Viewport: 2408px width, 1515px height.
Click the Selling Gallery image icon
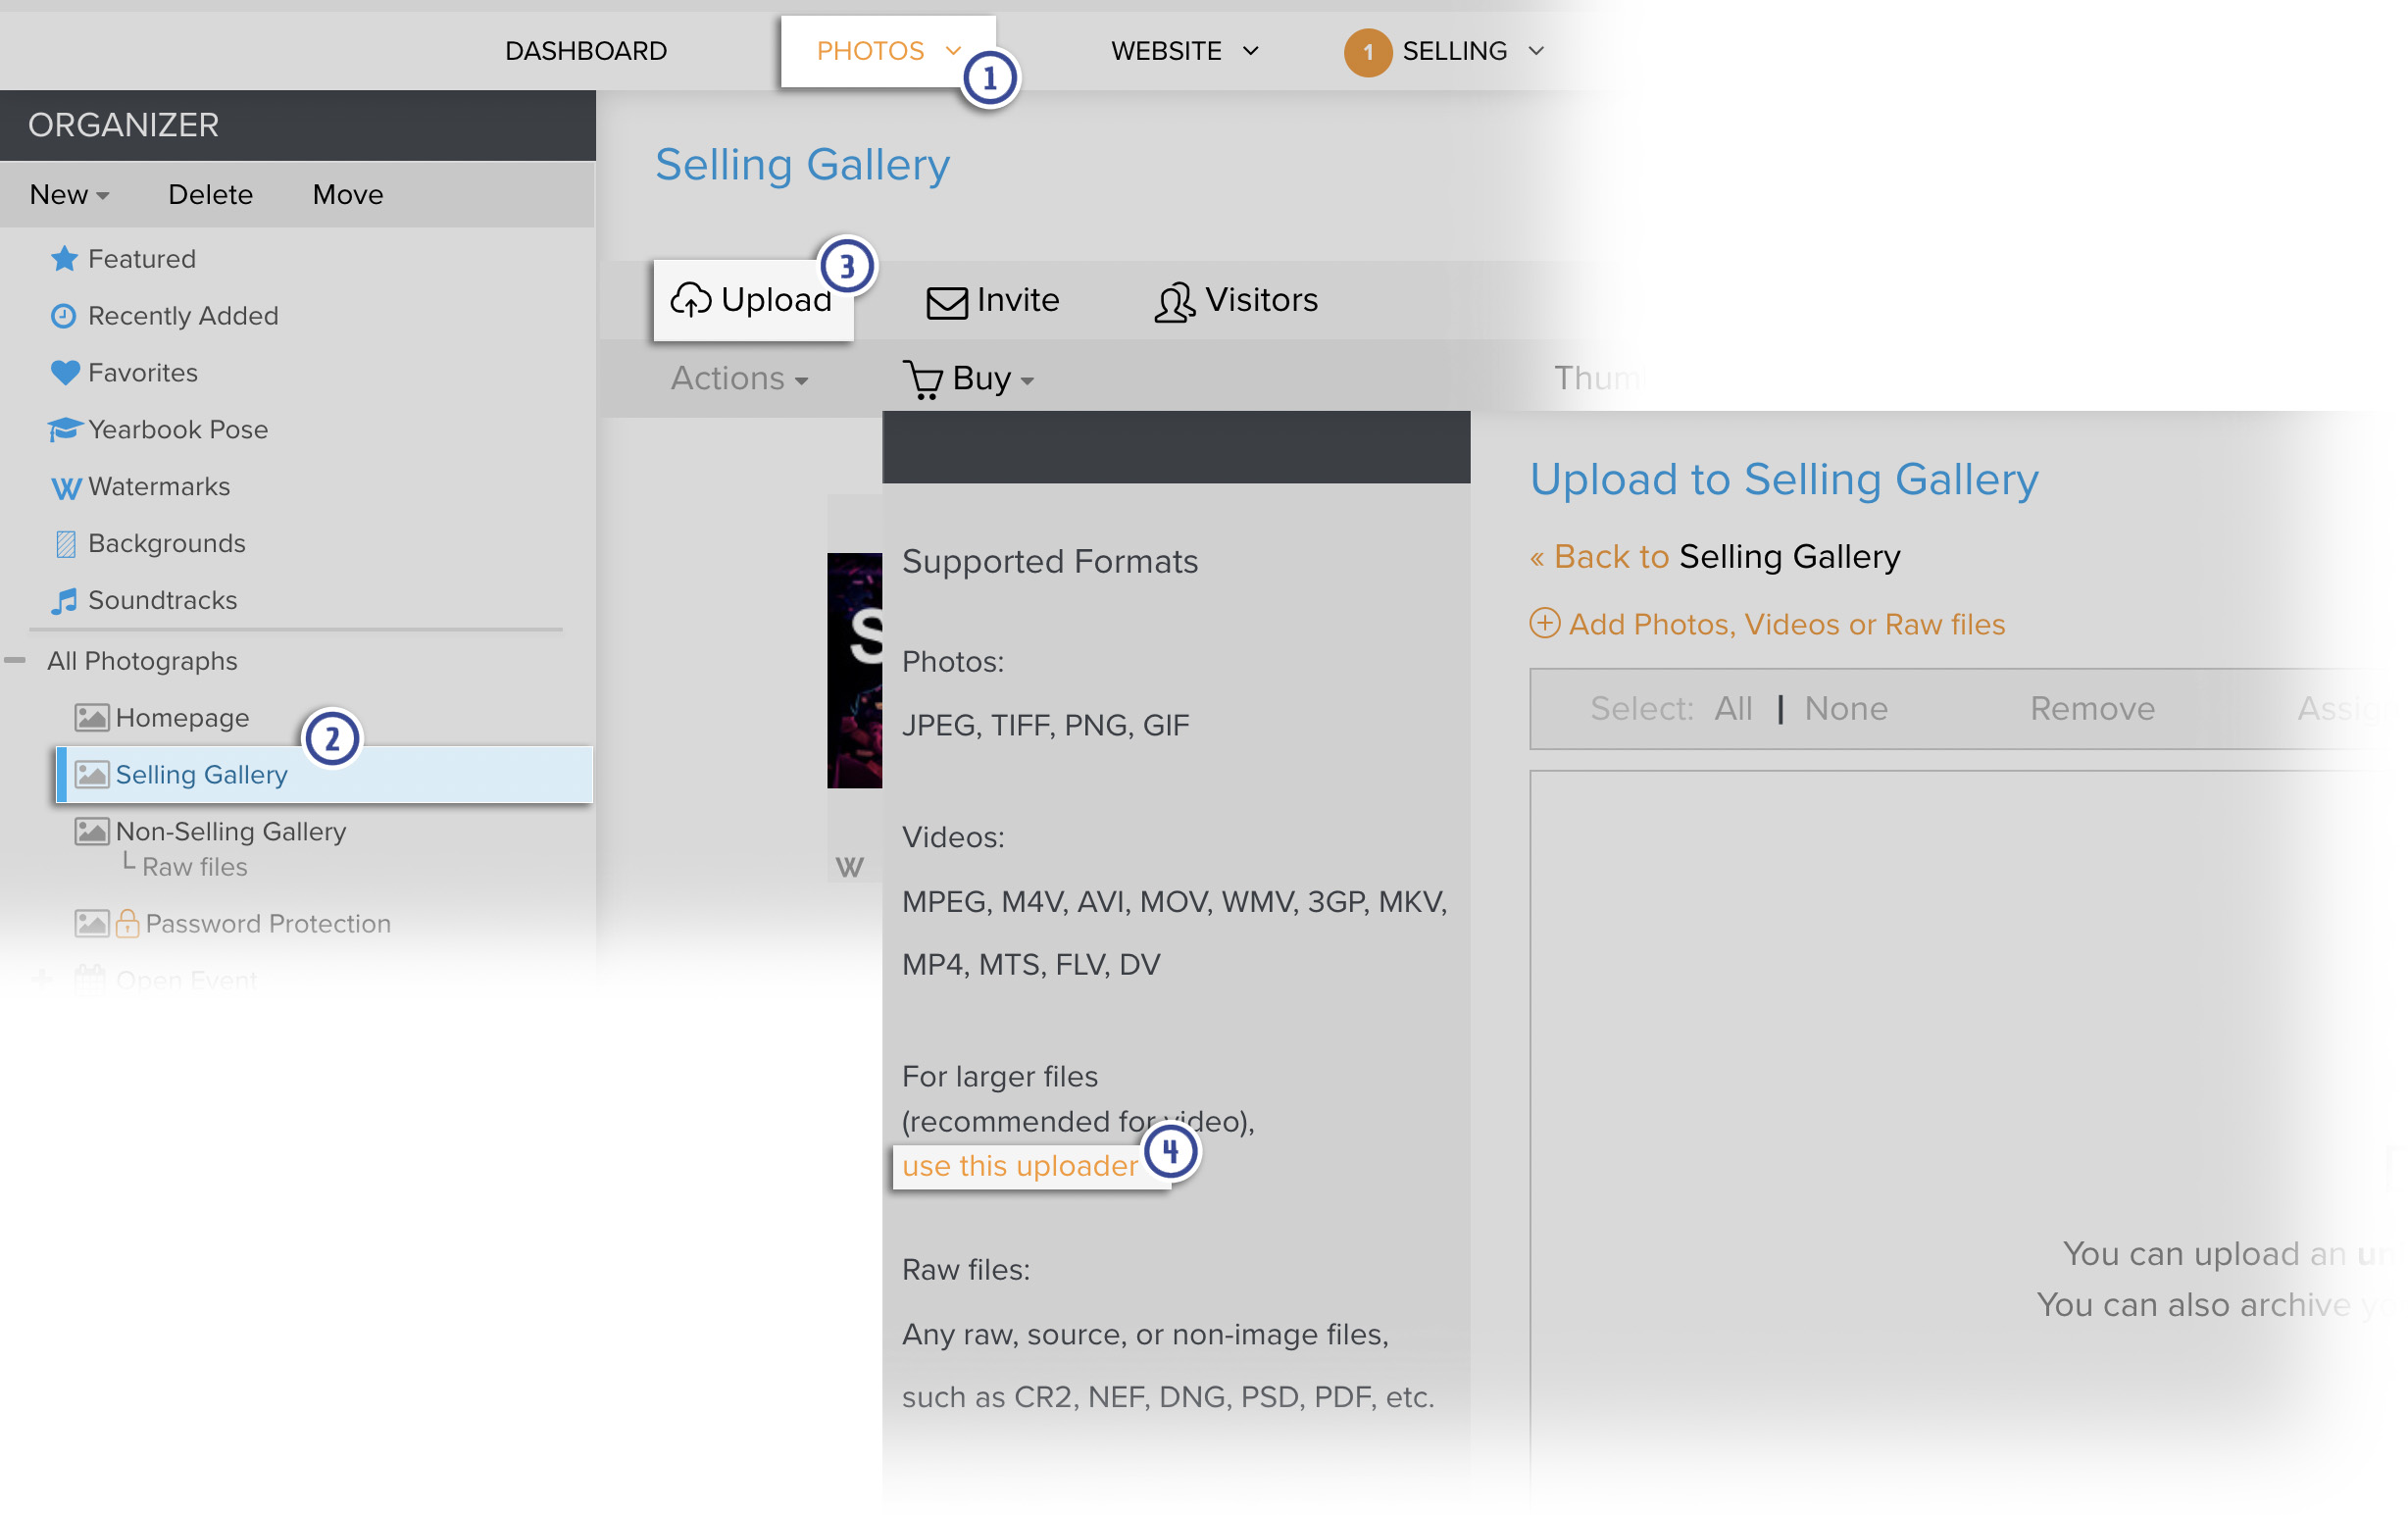pyautogui.click(x=92, y=775)
